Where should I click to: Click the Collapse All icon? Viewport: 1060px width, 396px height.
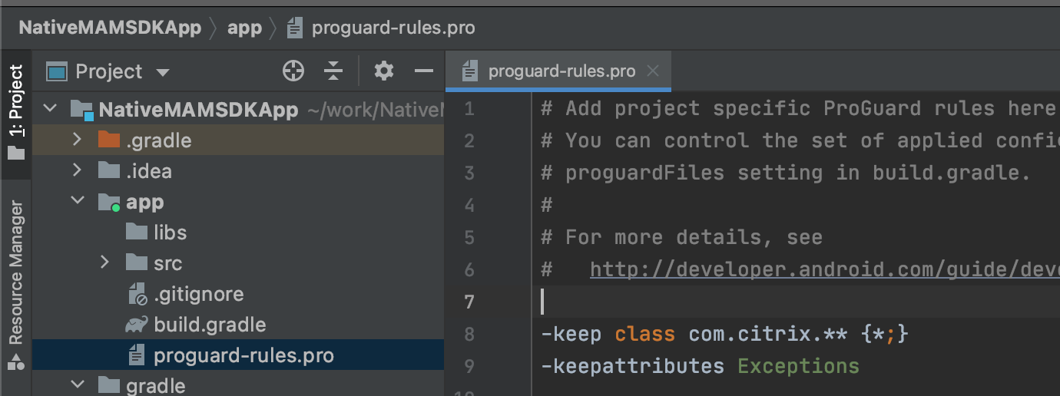coord(333,71)
